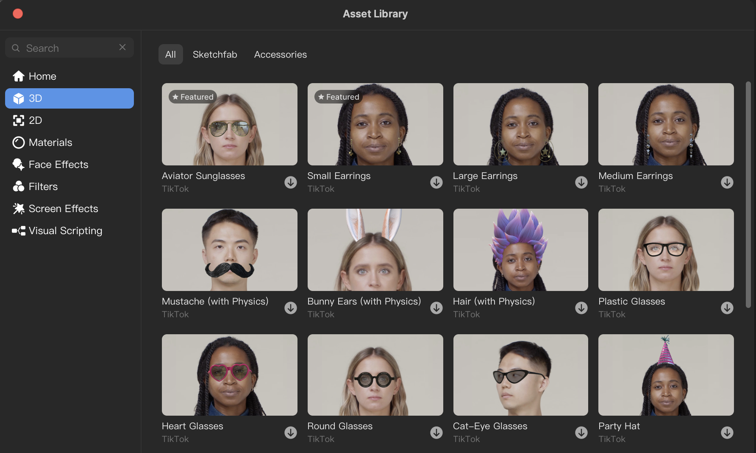756x453 pixels.
Task: Click the search magnifier icon
Action: pos(16,48)
